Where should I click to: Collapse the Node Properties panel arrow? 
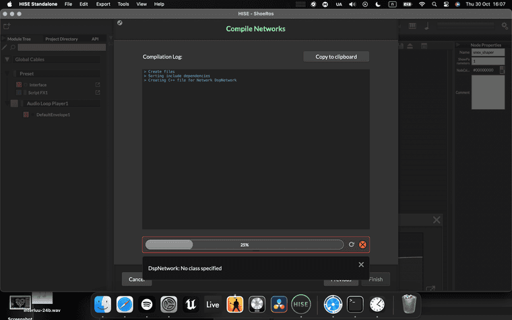pyautogui.click(x=458, y=44)
